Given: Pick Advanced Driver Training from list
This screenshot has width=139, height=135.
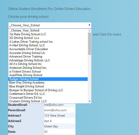Looking at the screenshot, I should coord(48,57).
